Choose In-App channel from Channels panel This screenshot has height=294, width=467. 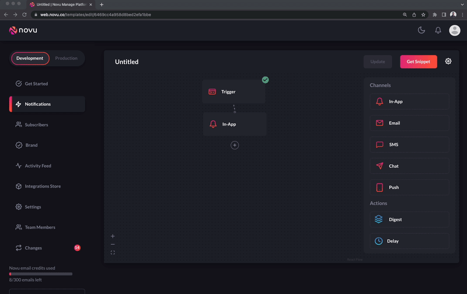tap(410, 101)
